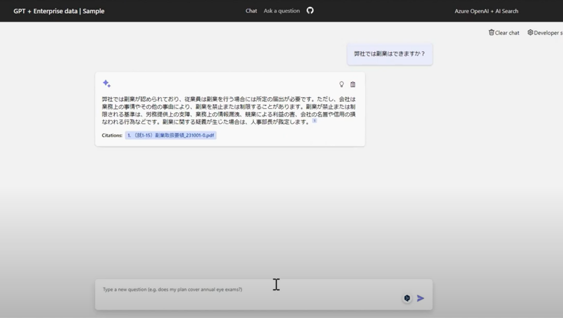Click the superscript citation number 1

tap(314, 121)
